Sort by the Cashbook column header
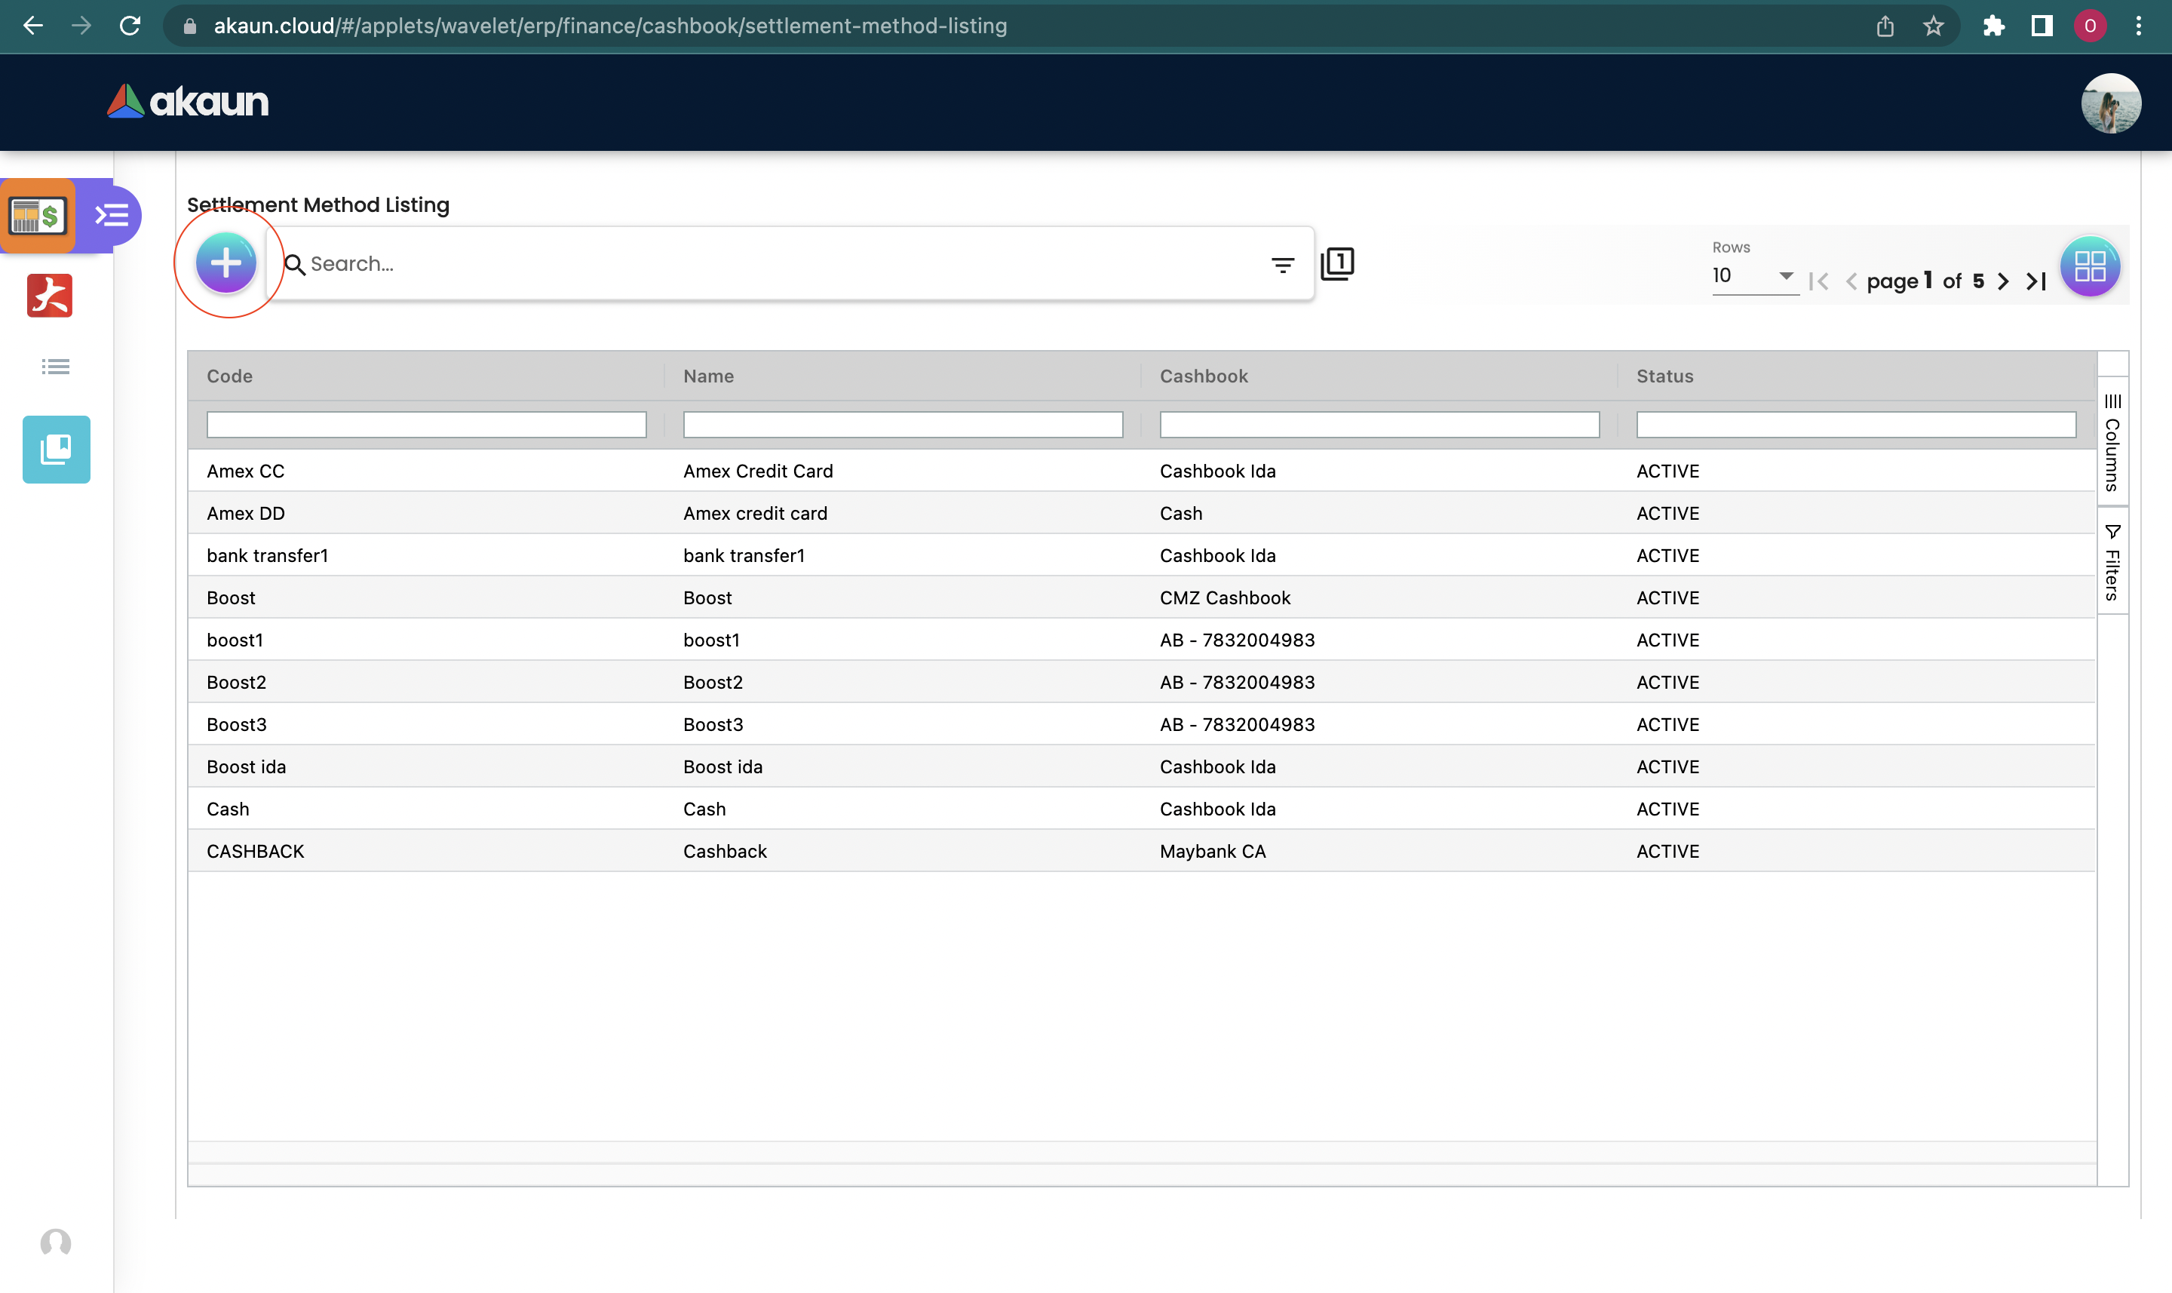Screen dimensions: 2172x1293 (x=1204, y=376)
